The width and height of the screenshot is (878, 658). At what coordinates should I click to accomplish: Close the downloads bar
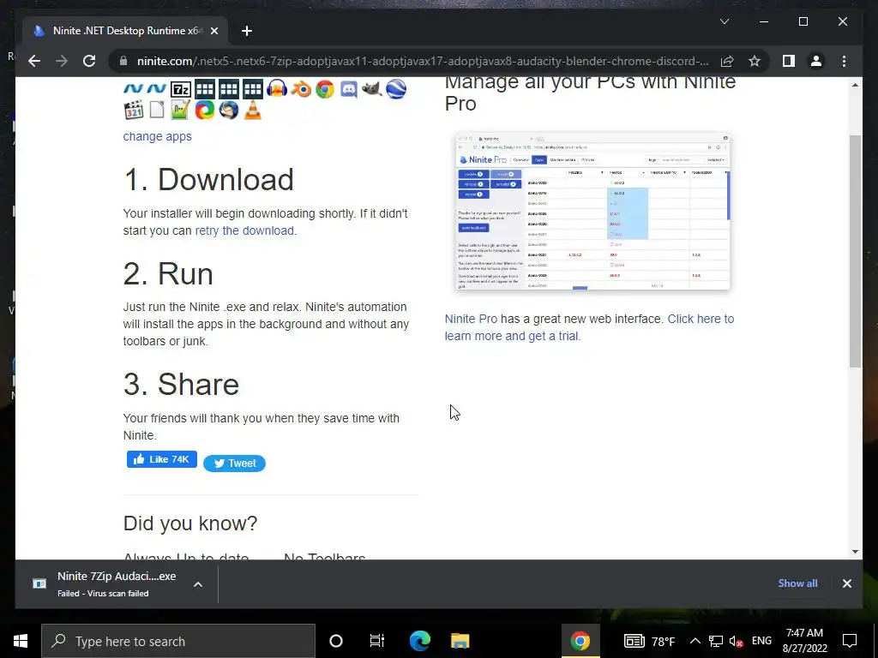click(x=846, y=583)
